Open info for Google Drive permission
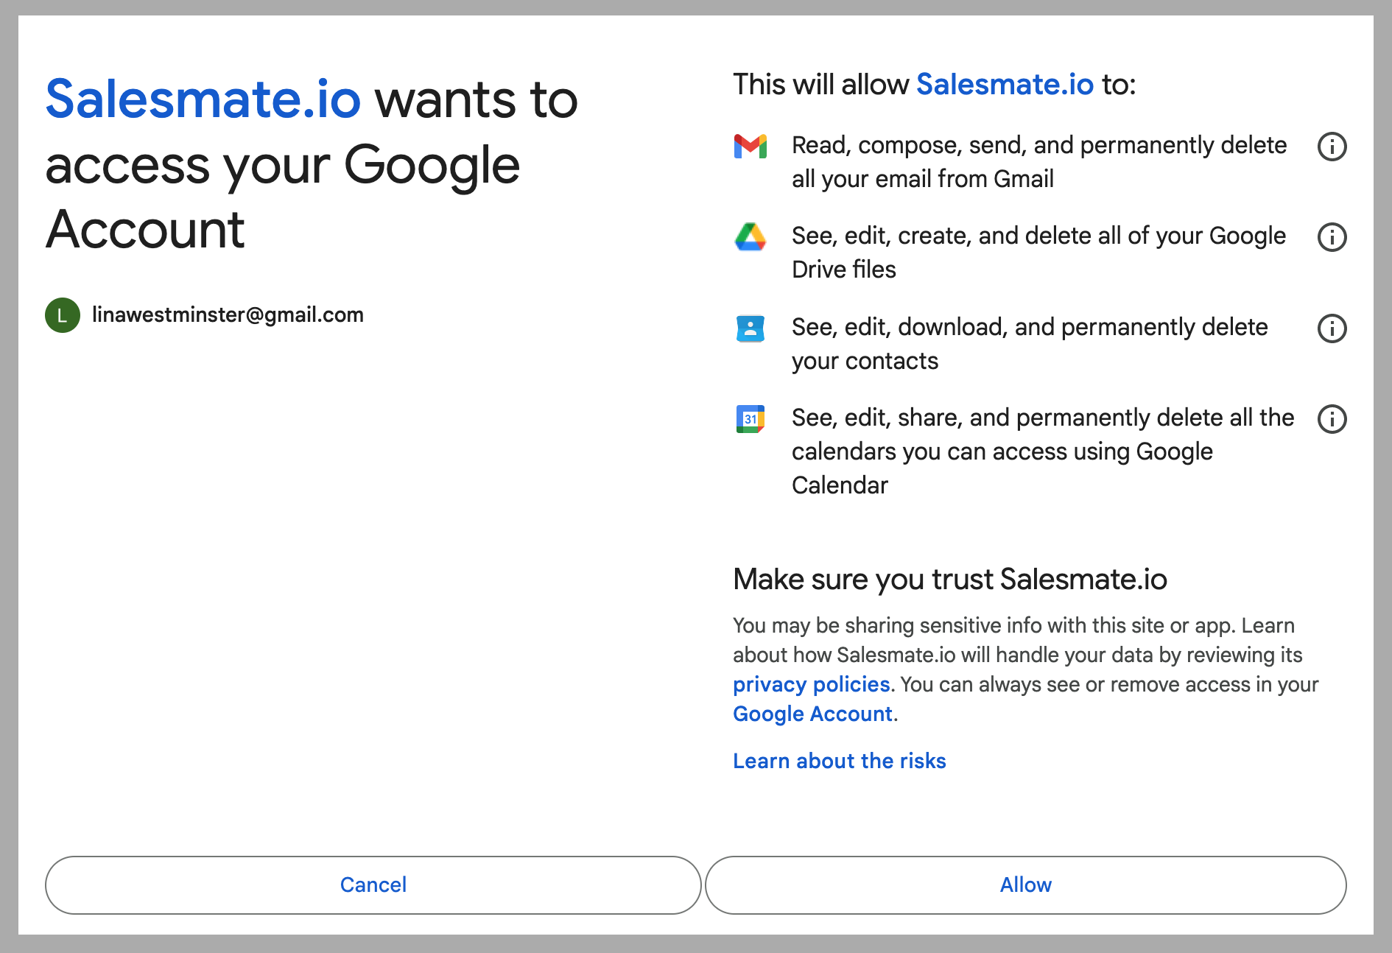Screen dimensions: 1392x953 tap(1332, 237)
